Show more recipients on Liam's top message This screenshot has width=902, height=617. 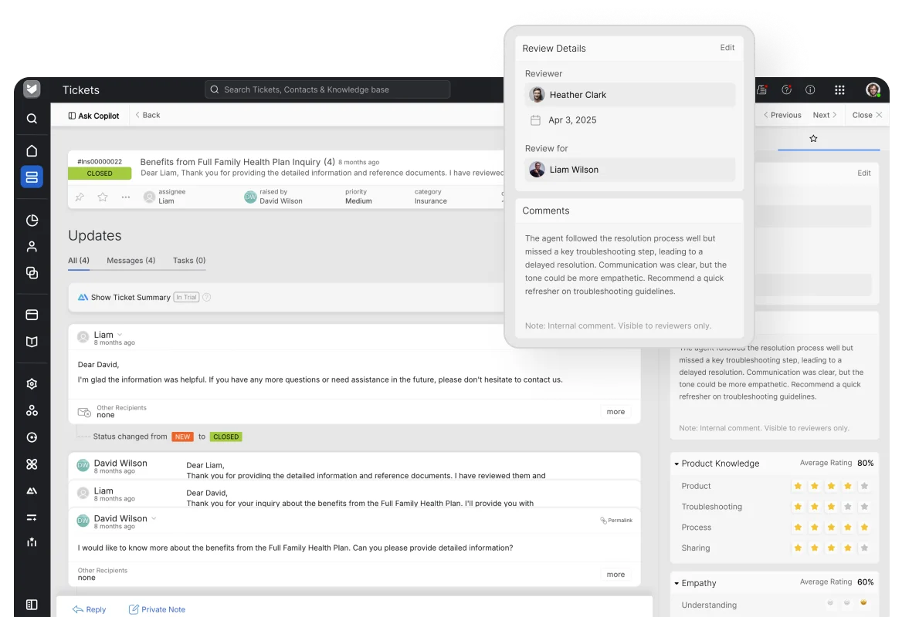tap(615, 411)
